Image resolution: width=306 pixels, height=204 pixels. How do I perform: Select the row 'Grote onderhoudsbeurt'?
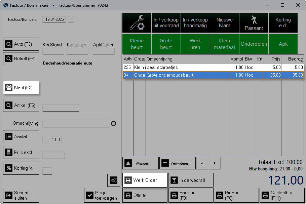pyautogui.click(x=213, y=75)
